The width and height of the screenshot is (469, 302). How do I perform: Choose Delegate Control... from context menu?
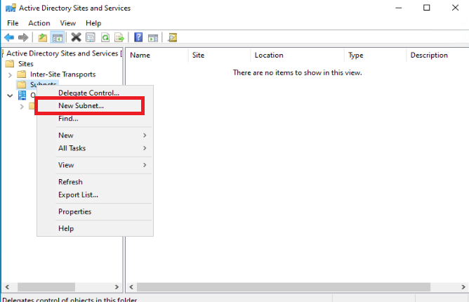coord(89,93)
